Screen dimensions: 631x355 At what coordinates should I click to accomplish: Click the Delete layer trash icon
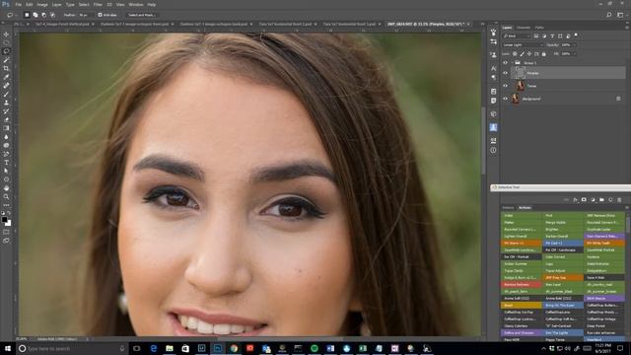pos(619,199)
